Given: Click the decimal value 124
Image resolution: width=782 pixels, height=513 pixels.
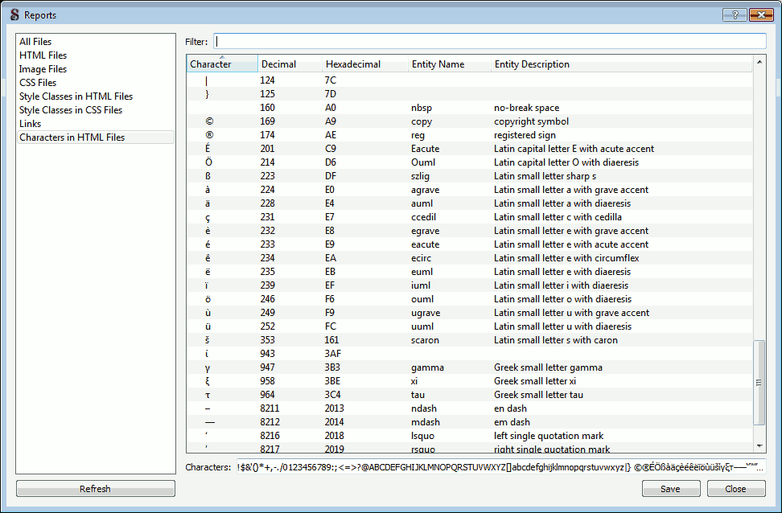Looking at the screenshot, I should point(267,80).
